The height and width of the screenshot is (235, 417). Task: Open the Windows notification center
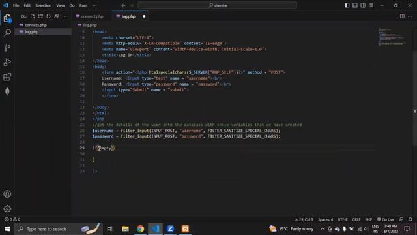(x=407, y=229)
